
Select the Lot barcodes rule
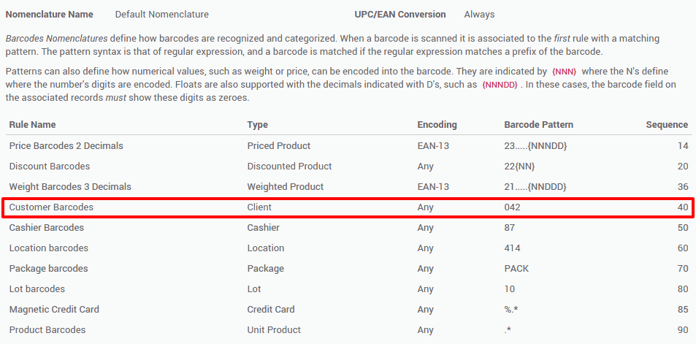(348, 288)
